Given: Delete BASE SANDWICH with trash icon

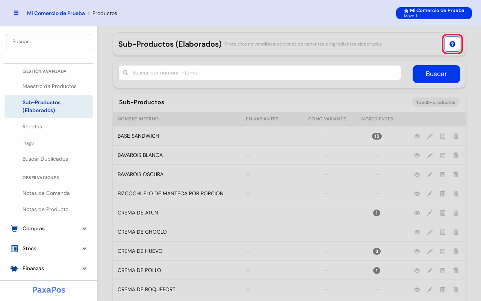Looking at the screenshot, I should 455,136.
